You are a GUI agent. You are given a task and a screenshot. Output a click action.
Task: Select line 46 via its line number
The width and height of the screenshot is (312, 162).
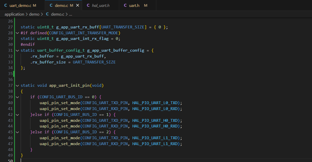click(x=10, y=138)
